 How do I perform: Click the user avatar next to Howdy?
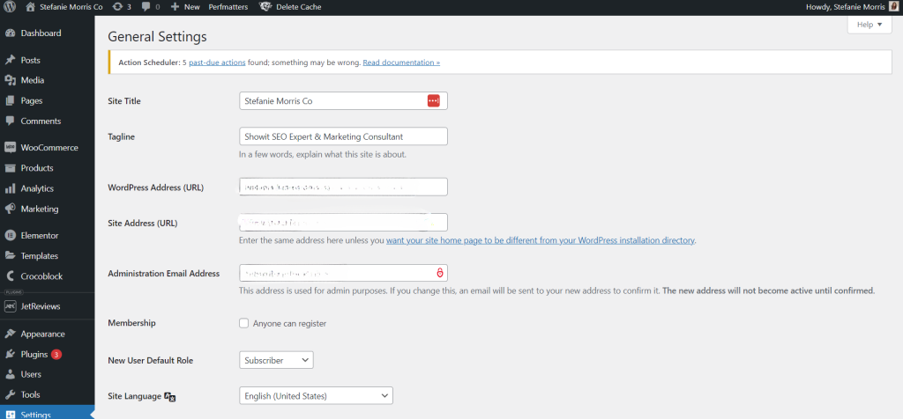[893, 7]
